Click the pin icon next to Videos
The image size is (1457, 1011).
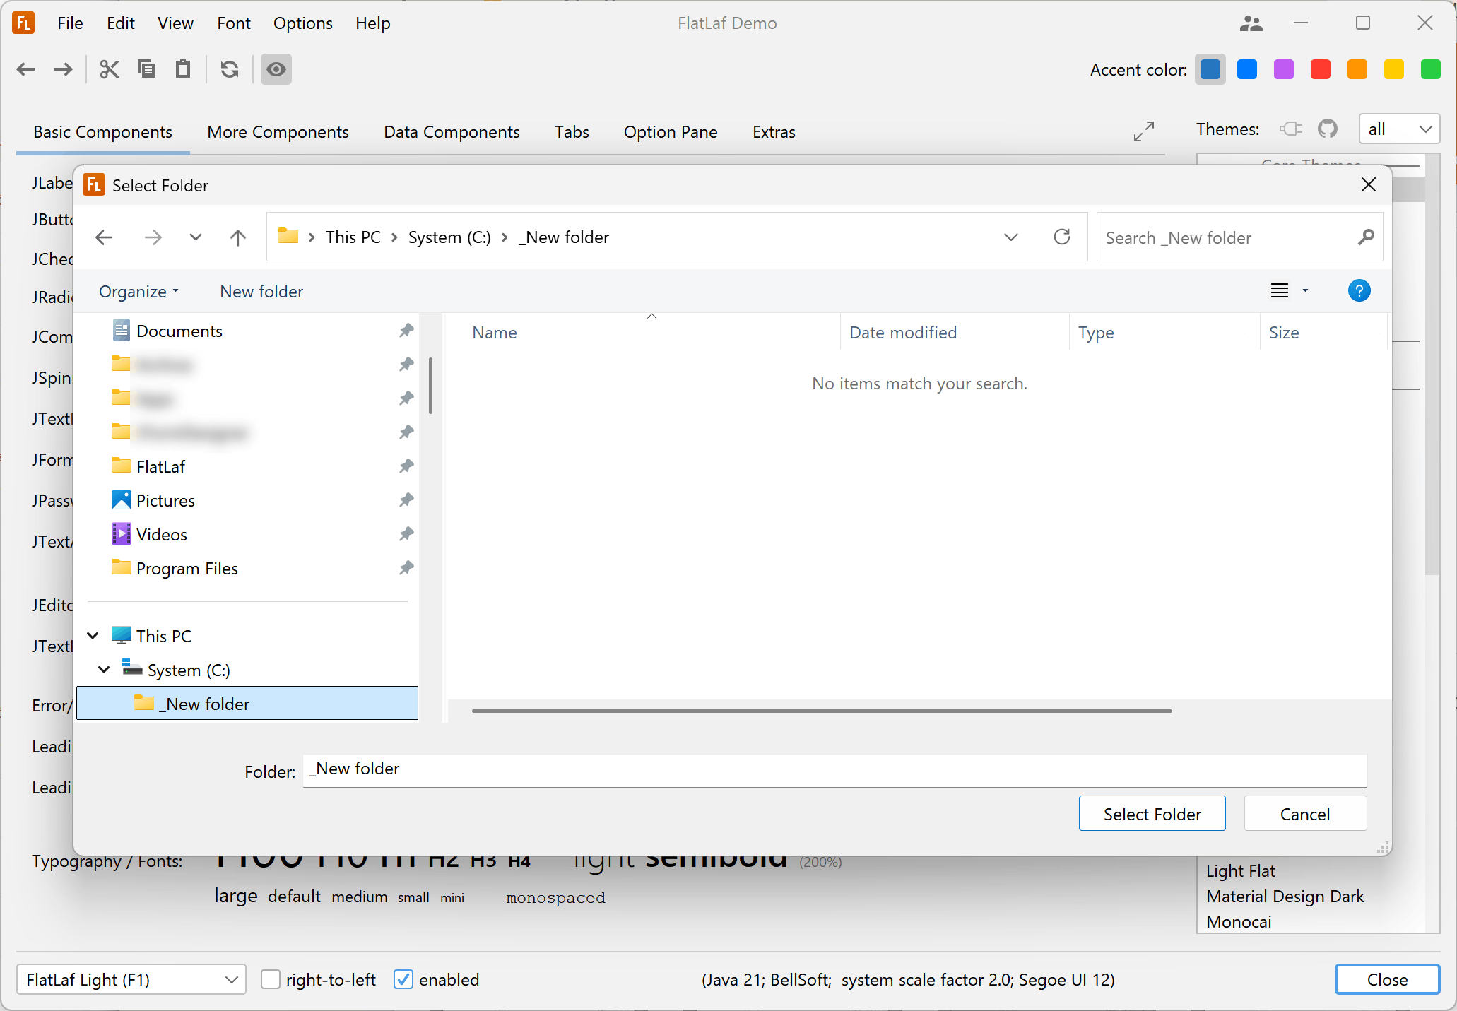point(406,533)
